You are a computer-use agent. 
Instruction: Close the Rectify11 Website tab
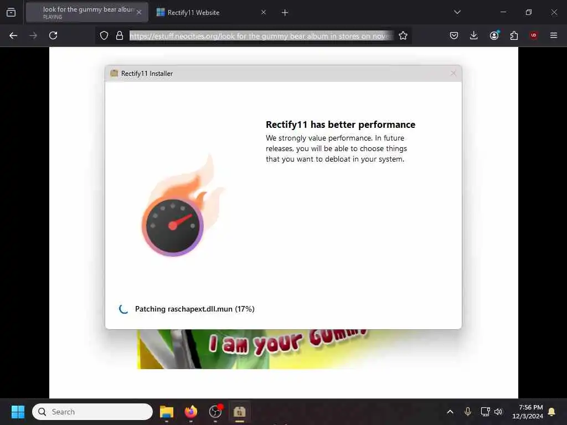[x=264, y=12]
